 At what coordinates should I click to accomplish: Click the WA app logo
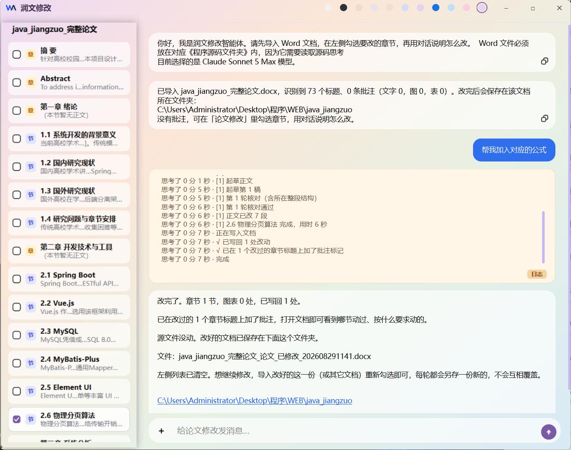tap(11, 8)
